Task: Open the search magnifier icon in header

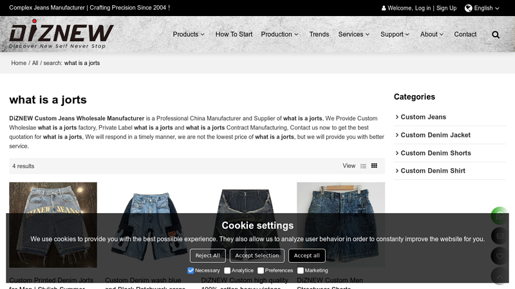Action: 496,35
